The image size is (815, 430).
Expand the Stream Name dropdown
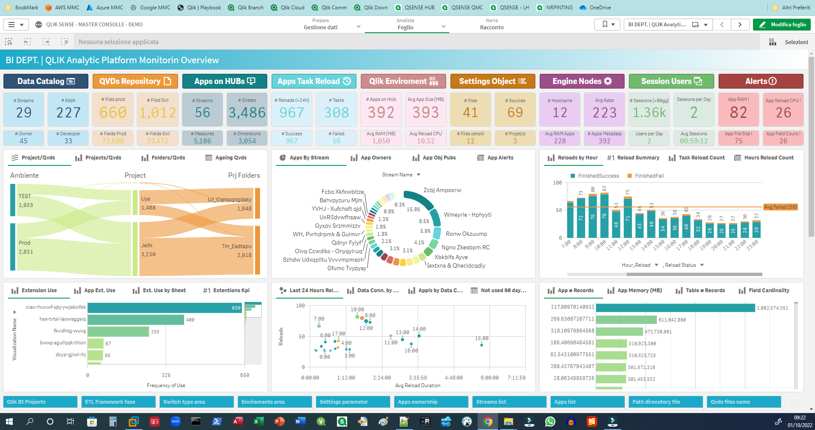coord(418,174)
